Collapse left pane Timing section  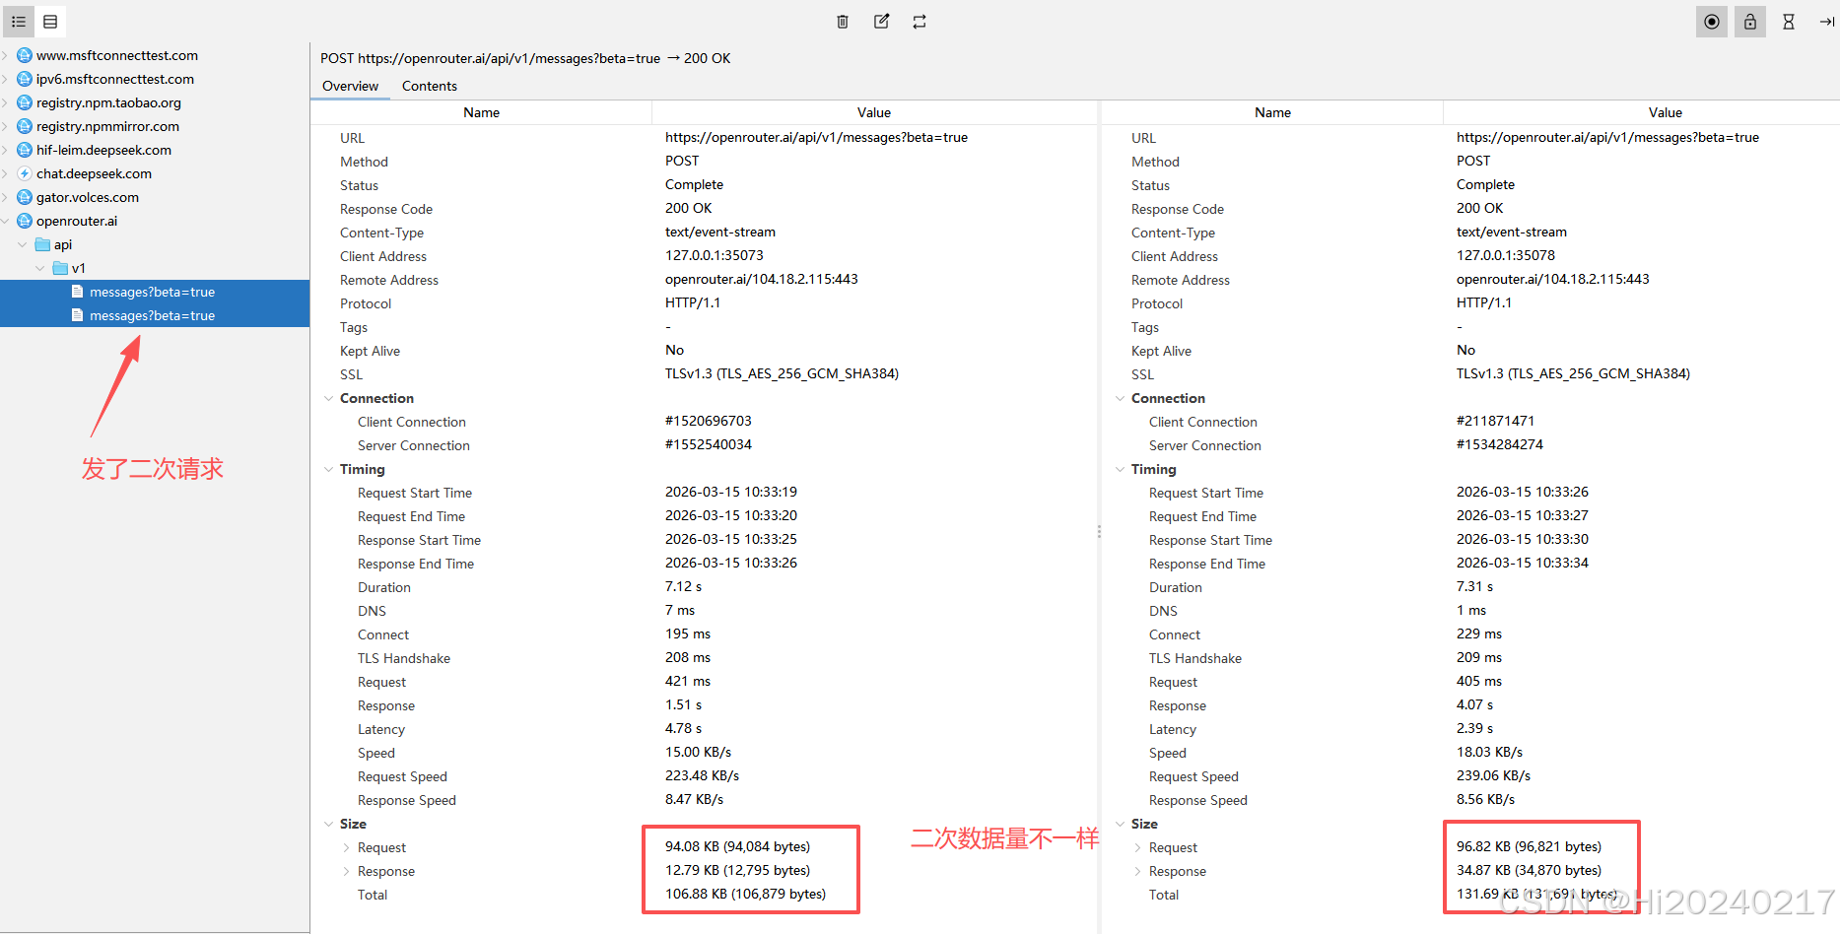(328, 469)
